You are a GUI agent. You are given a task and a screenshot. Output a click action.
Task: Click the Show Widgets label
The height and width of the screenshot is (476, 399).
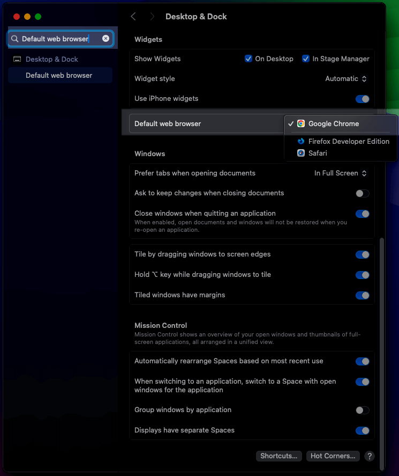(157, 58)
